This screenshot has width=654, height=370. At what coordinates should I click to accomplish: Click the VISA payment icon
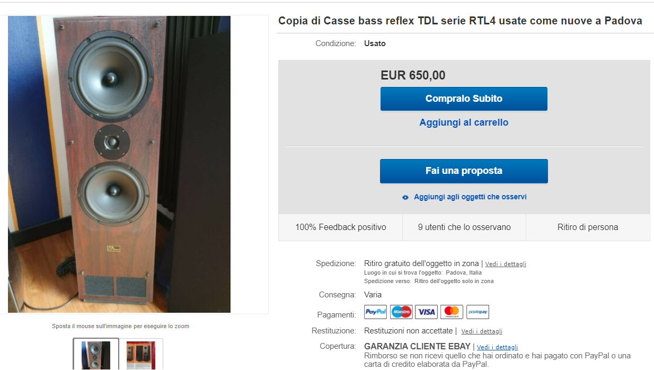[x=426, y=312]
